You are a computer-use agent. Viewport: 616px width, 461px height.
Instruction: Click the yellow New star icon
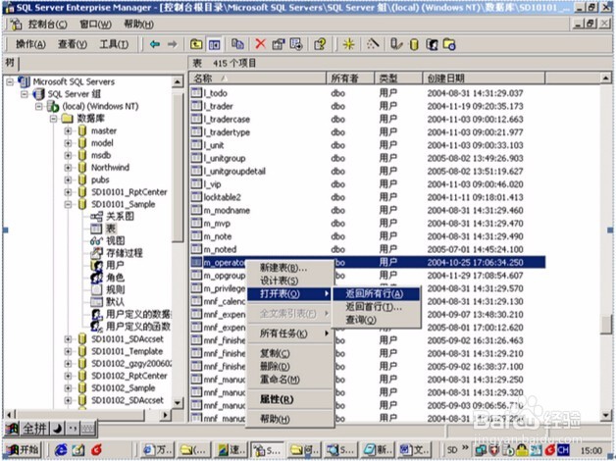click(348, 44)
